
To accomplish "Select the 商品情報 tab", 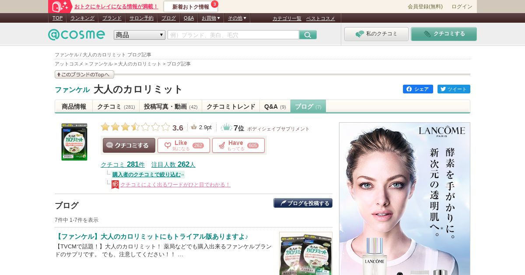I will point(74,107).
